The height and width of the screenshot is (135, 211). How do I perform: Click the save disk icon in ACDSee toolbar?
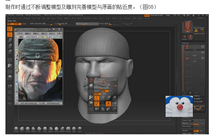click(49, 37)
